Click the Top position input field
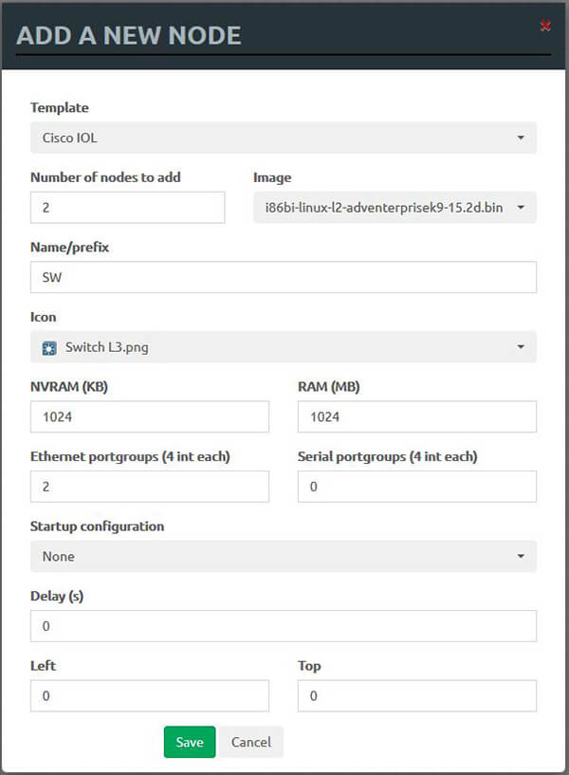 point(416,696)
